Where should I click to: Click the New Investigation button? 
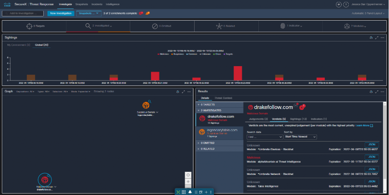tap(61, 13)
